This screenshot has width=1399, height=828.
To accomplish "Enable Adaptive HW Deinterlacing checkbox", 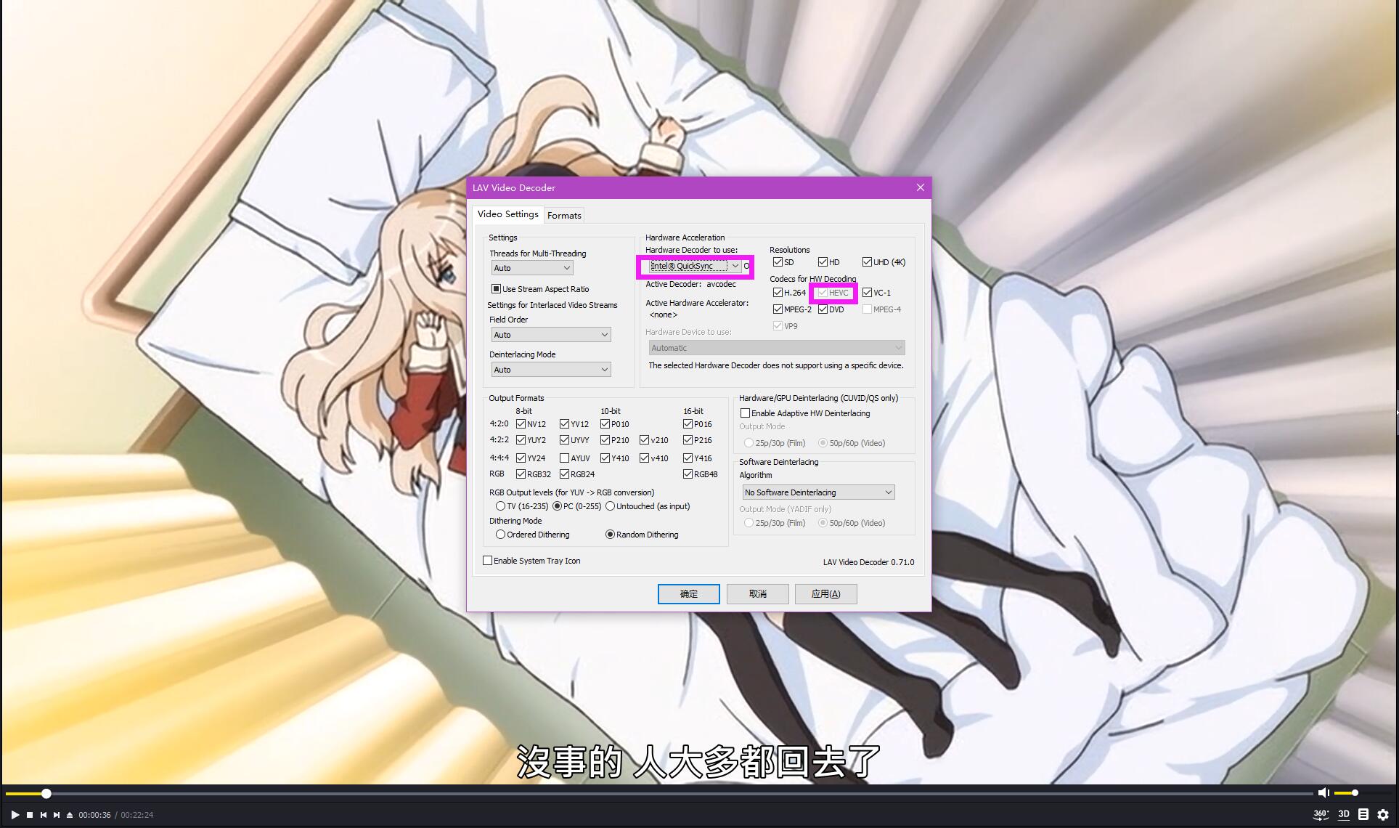I will (x=745, y=413).
